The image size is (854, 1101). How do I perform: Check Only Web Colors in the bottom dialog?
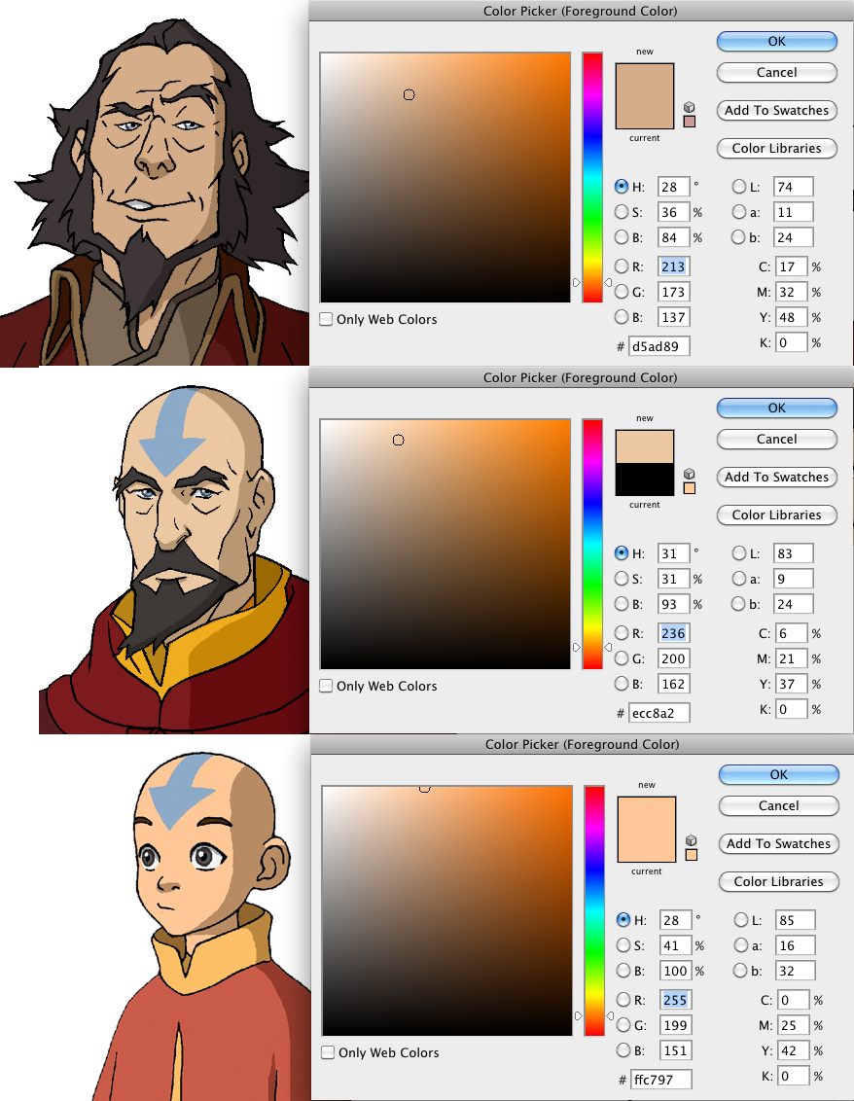pyautogui.click(x=329, y=1052)
